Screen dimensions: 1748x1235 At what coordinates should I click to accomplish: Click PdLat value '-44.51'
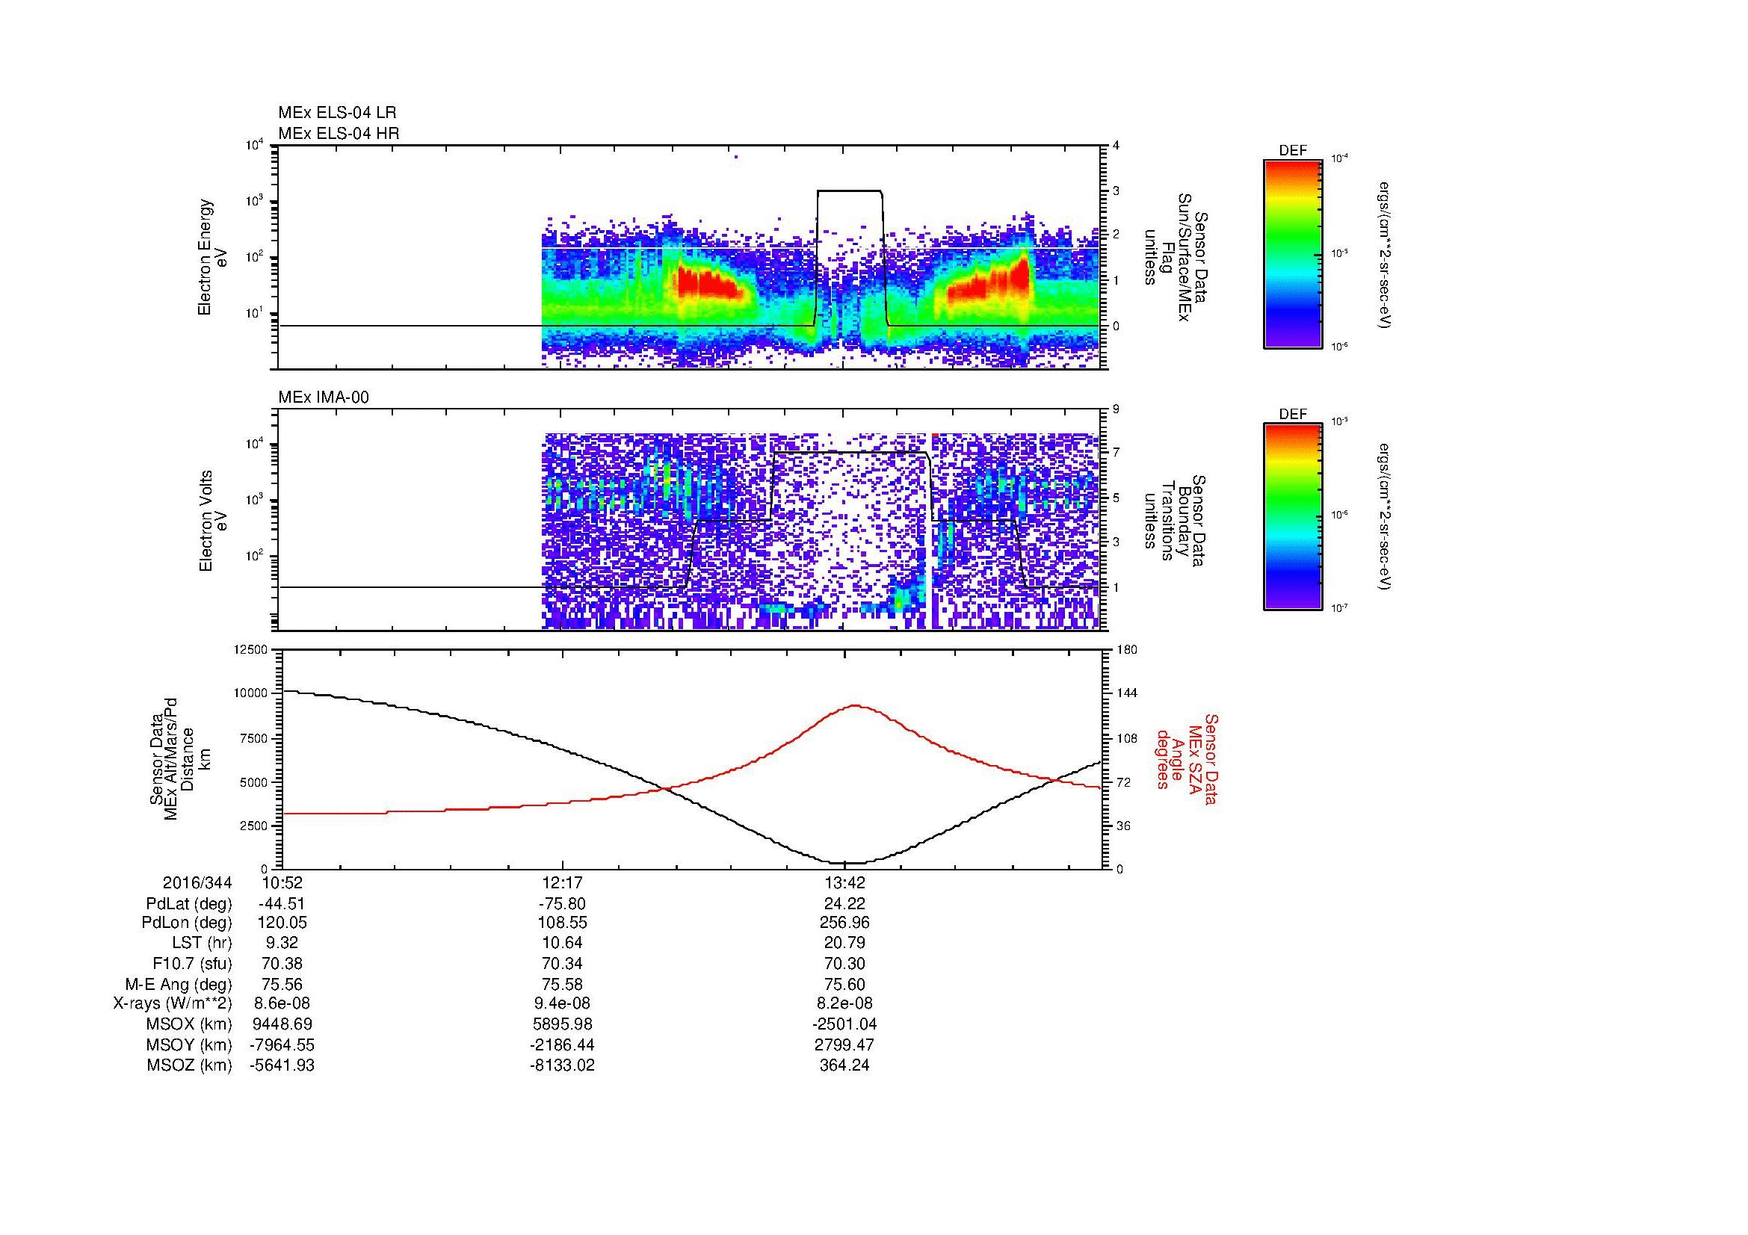pyautogui.click(x=282, y=904)
